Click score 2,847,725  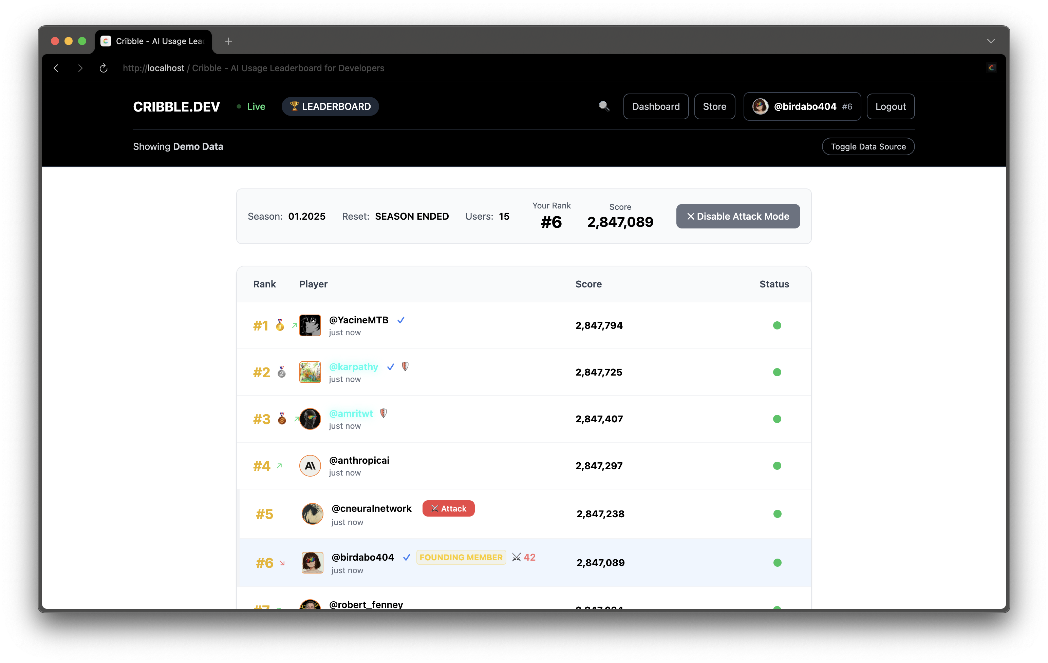click(599, 372)
